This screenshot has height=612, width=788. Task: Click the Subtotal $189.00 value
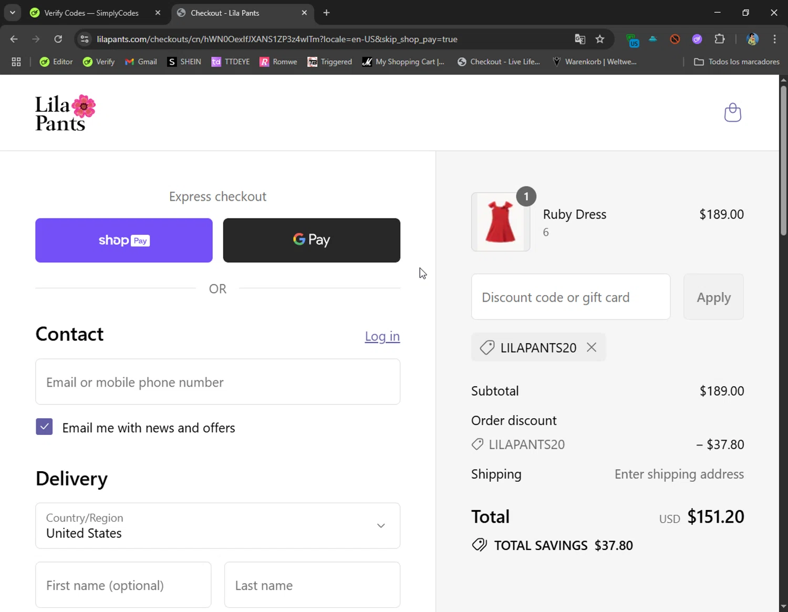coord(722,391)
